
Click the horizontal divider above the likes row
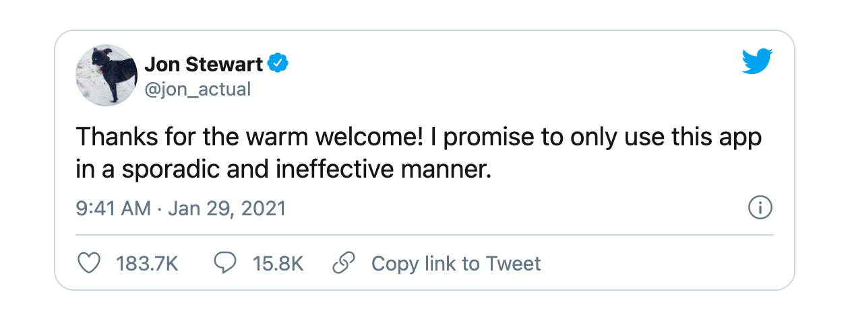tap(424, 235)
